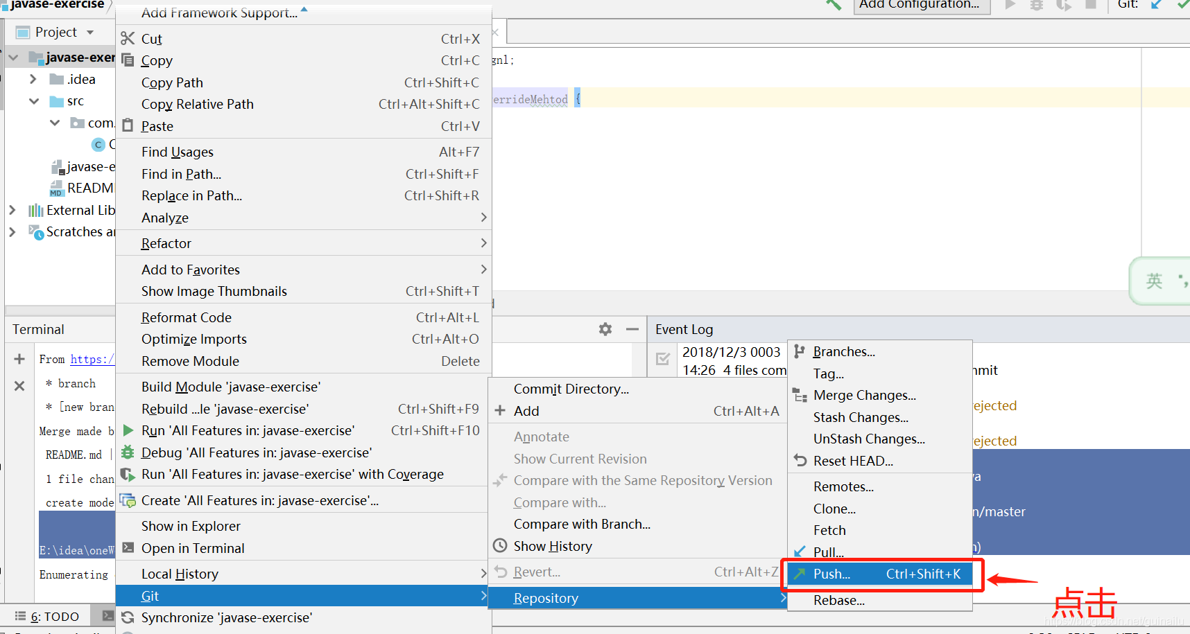Click the Open in Terminal icon
The width and height of the screenshot is (1190, 634).
coord(128,547)
